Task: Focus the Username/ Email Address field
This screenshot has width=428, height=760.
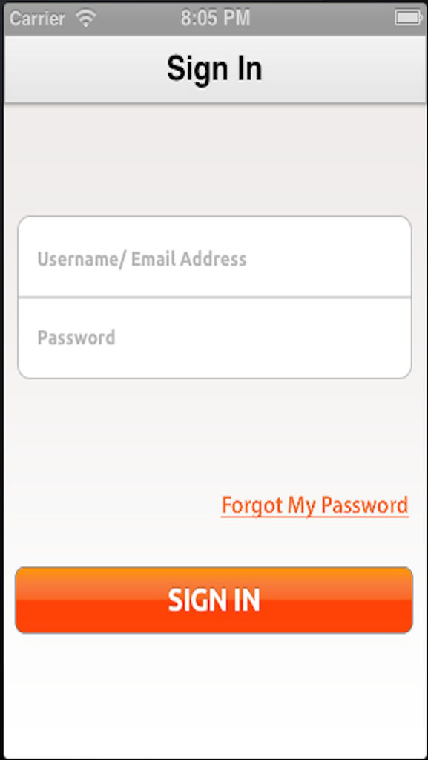Action: tap(214, 257)
